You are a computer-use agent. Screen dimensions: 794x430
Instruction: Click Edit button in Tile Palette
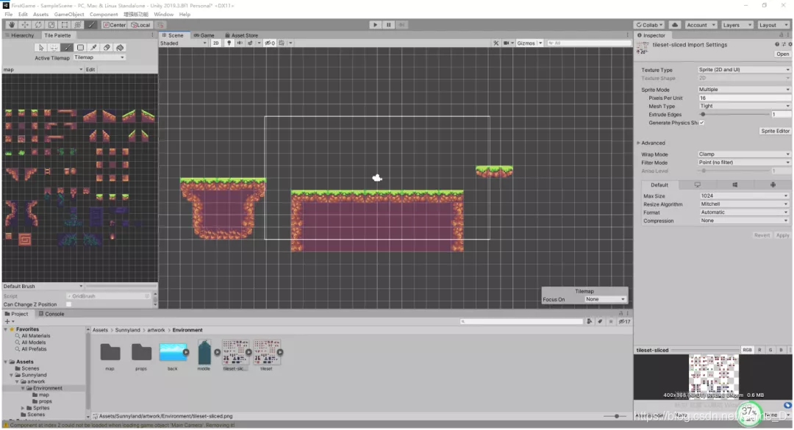[x=90, y=69]
